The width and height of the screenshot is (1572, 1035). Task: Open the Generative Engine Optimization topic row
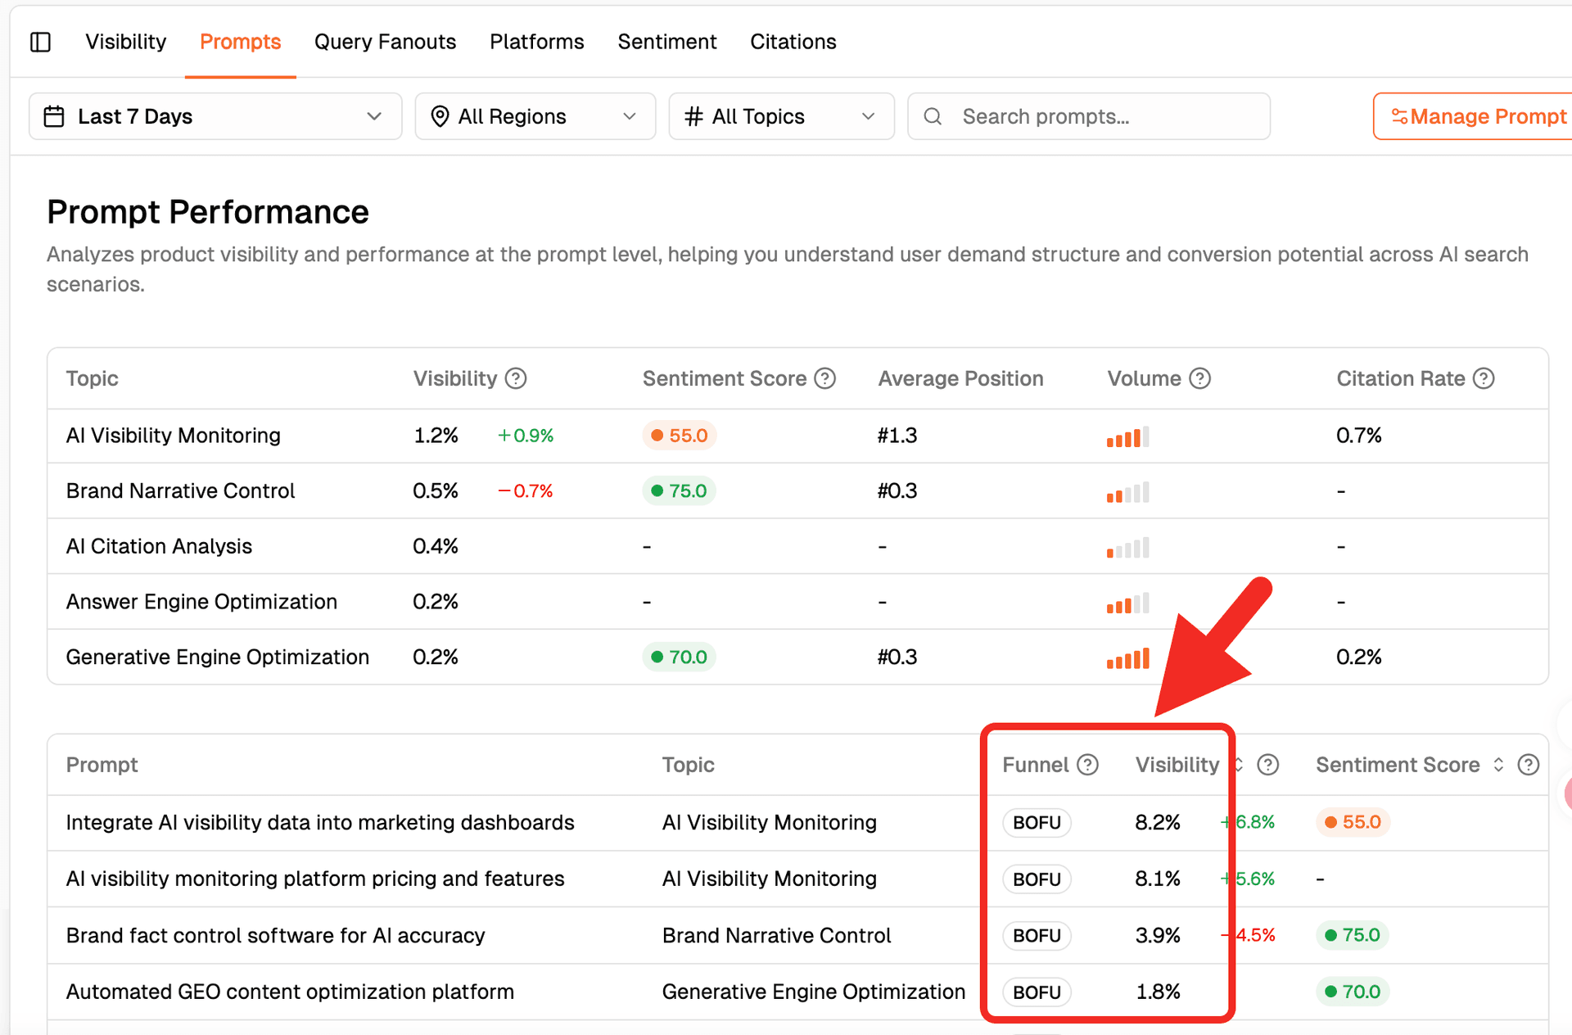point(797,657)
